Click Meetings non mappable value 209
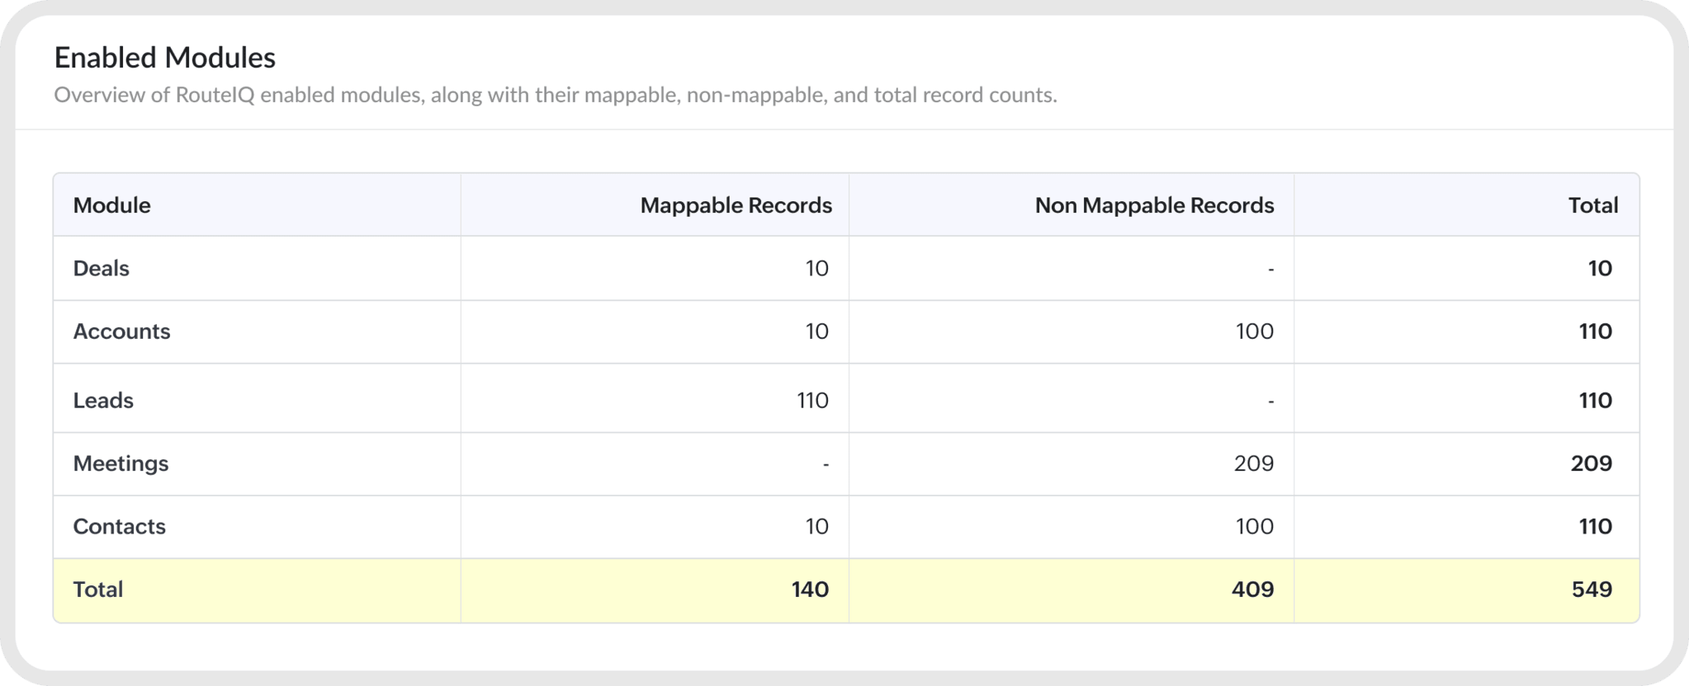Image resolution: width=1689 pixels, height=686 pixels. point(1253,463)
